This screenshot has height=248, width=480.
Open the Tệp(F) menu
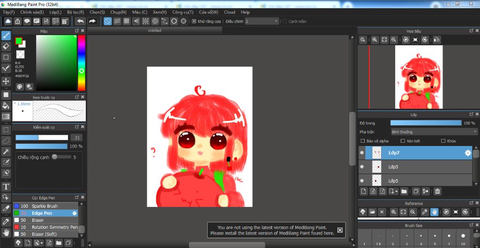(x=8, y=12)
